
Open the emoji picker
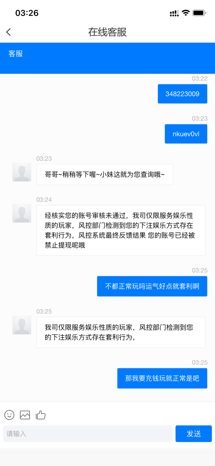click(9, 415)
